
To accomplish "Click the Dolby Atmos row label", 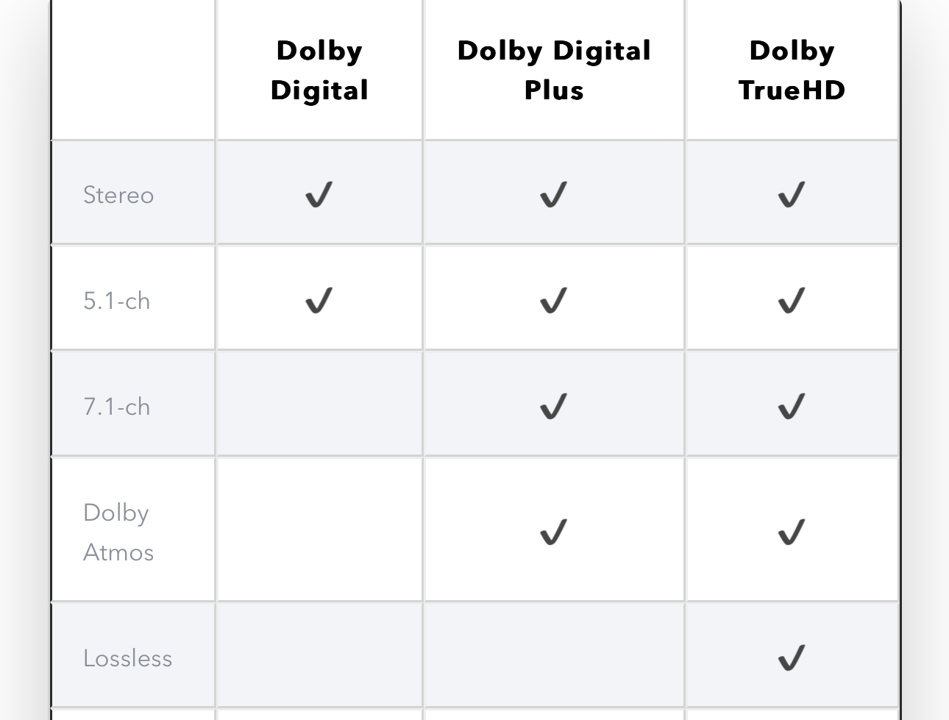I will (x=118, y=532).
